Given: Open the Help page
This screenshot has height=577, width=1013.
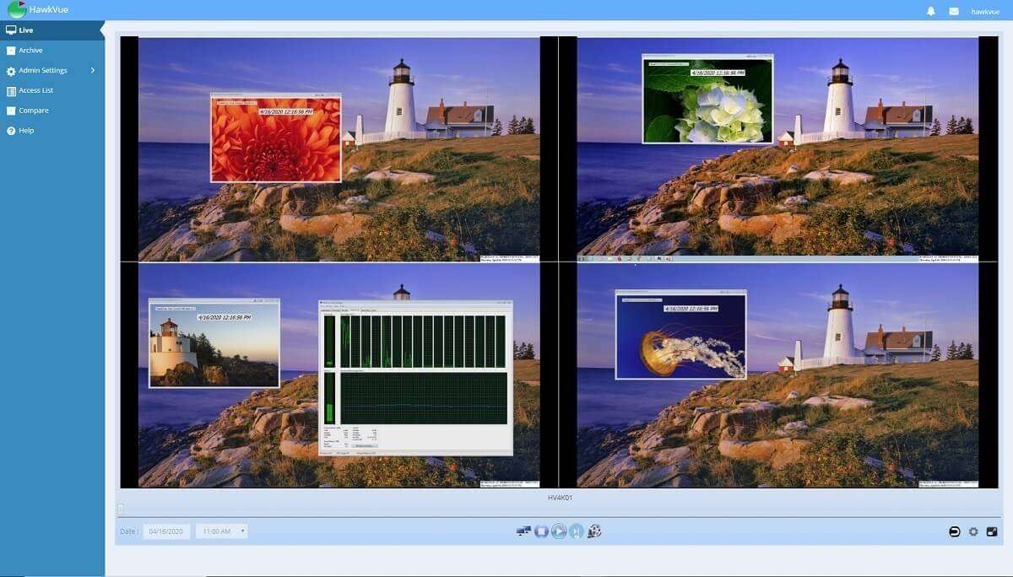Looking at the screenshot, I should pyautogui.click(x=26, y=131).
